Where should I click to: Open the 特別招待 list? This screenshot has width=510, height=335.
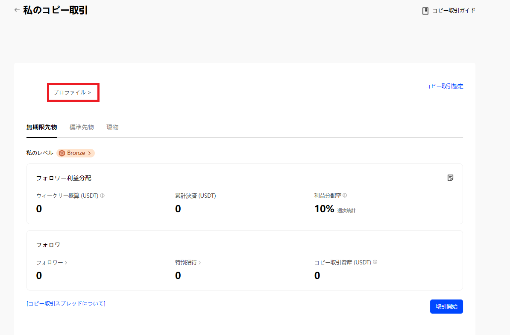coord(188,262)
